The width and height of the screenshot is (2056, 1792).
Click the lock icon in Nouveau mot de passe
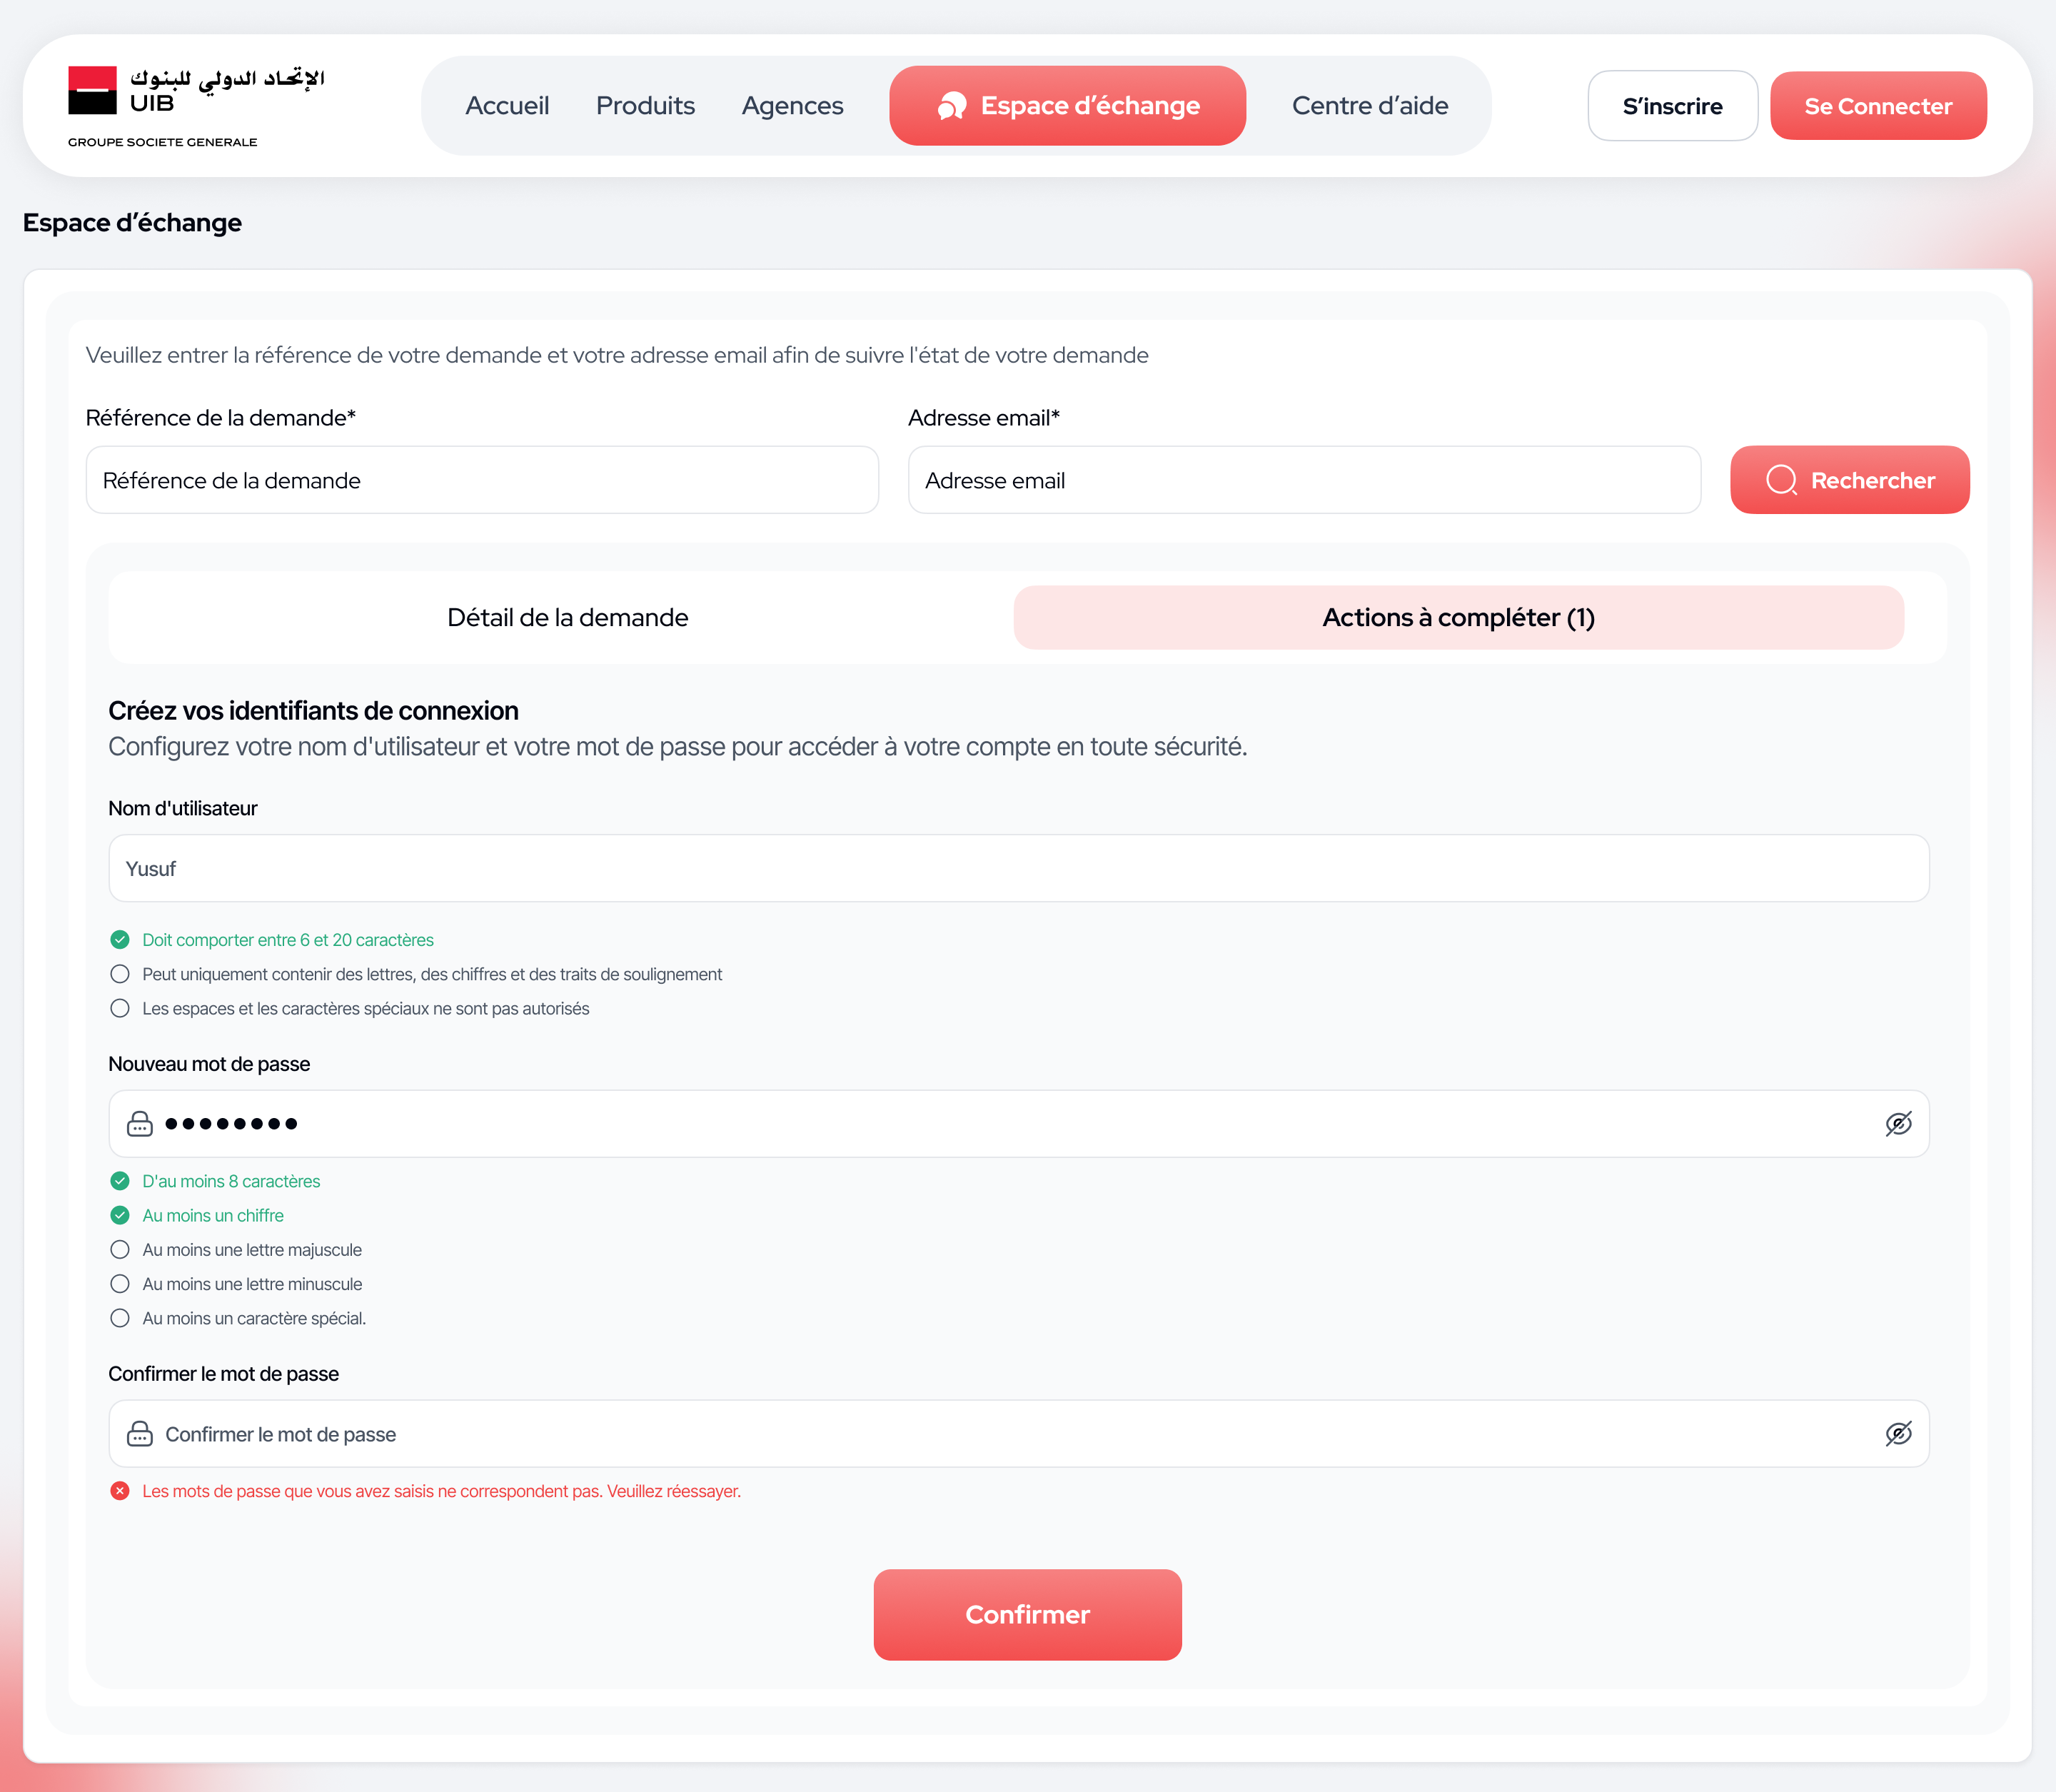click(x=140, y=1124)
